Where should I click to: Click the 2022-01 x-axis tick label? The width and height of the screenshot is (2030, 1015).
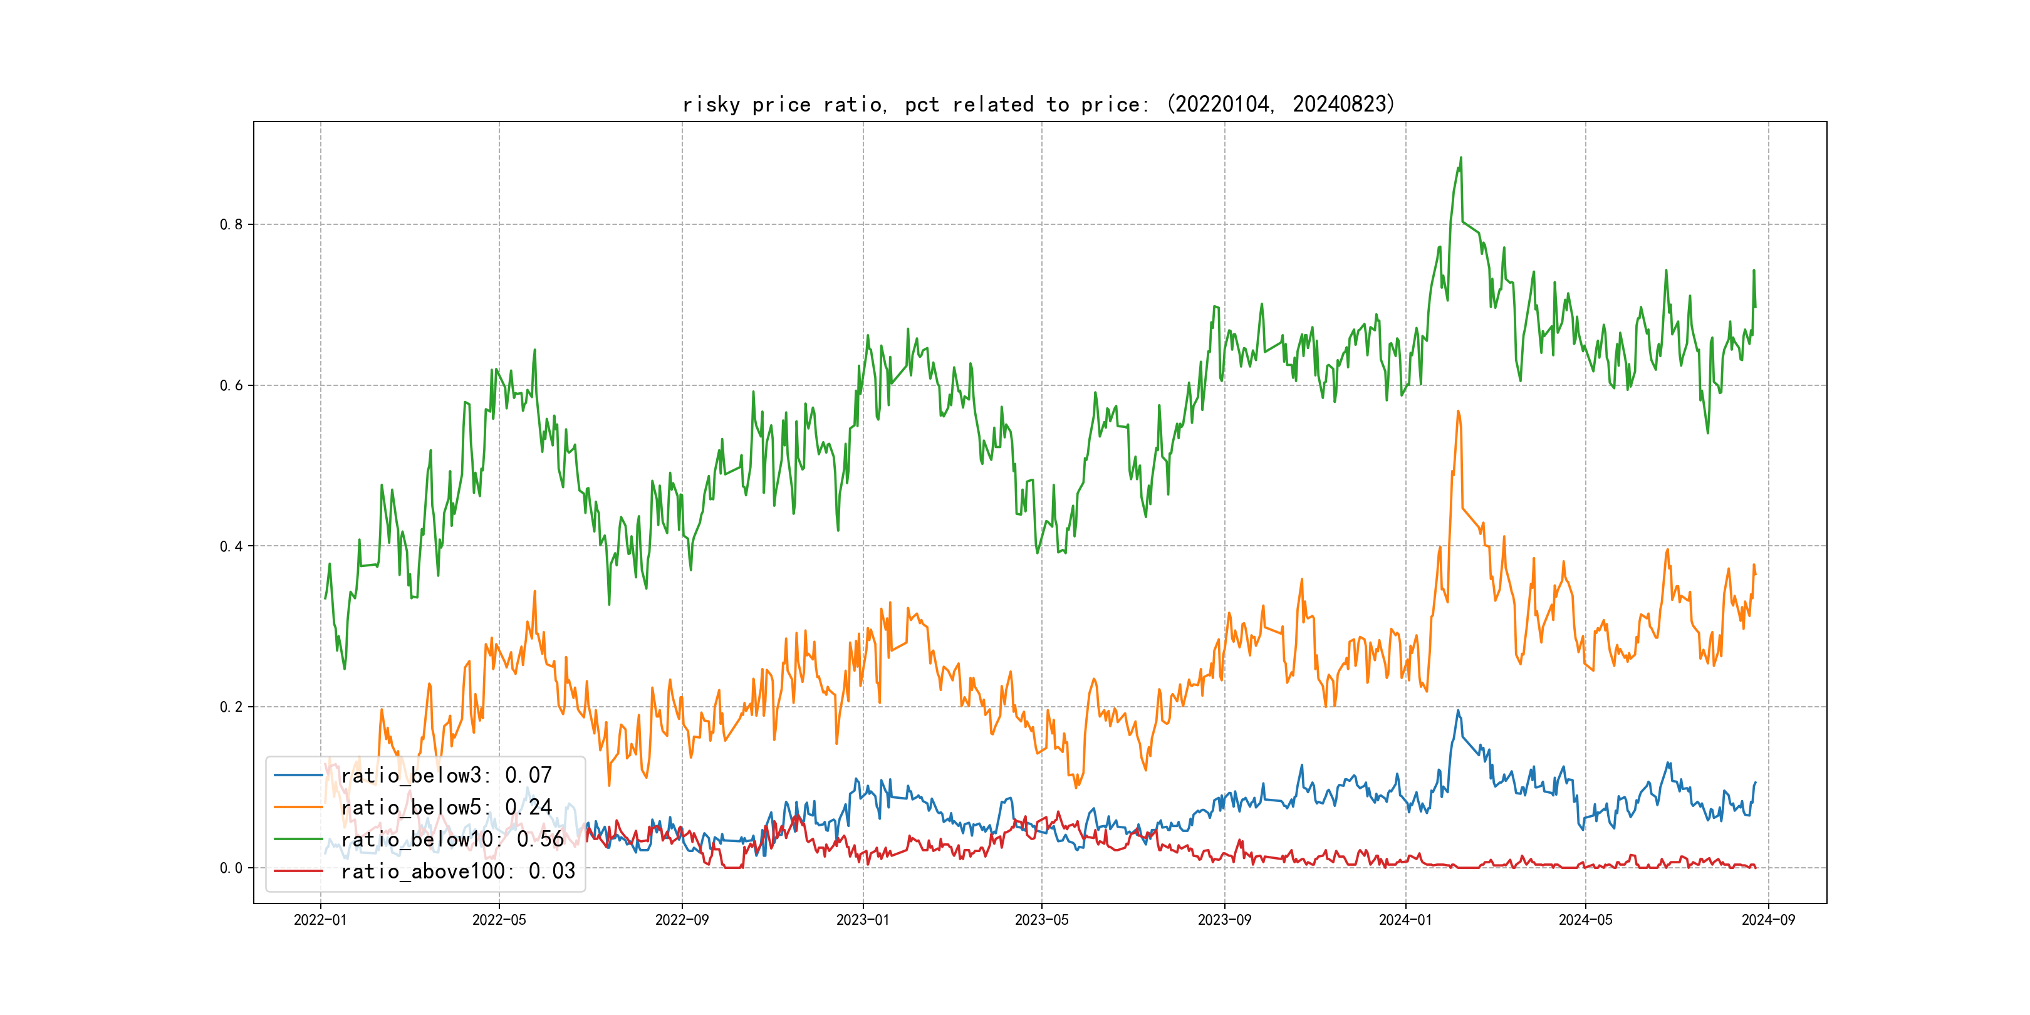click(320, 920)
